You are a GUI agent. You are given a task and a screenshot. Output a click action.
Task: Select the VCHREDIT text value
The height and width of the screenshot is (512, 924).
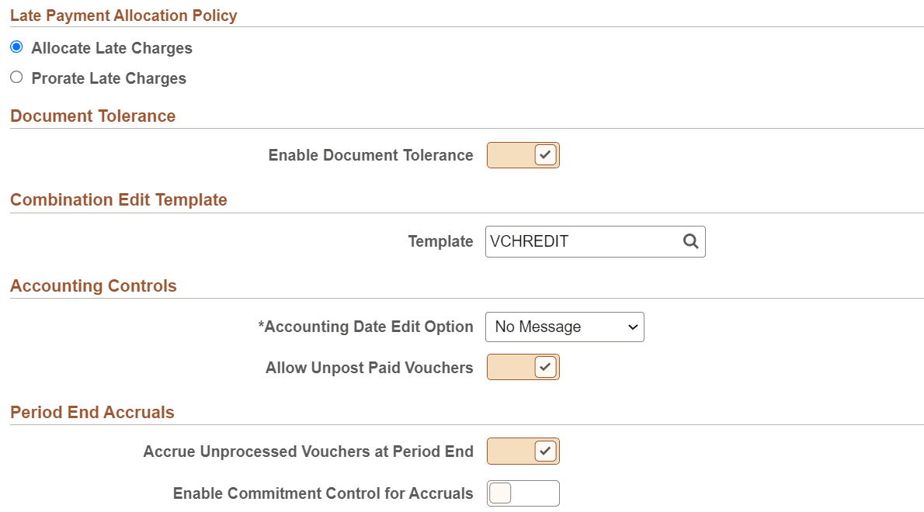pyautogui.click(x=530, y=241)
